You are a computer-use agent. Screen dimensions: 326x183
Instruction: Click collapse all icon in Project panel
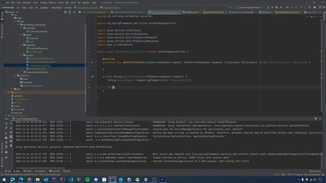(x=74, y=12)
